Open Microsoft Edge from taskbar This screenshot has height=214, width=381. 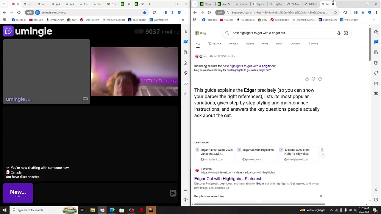(112, 210)
